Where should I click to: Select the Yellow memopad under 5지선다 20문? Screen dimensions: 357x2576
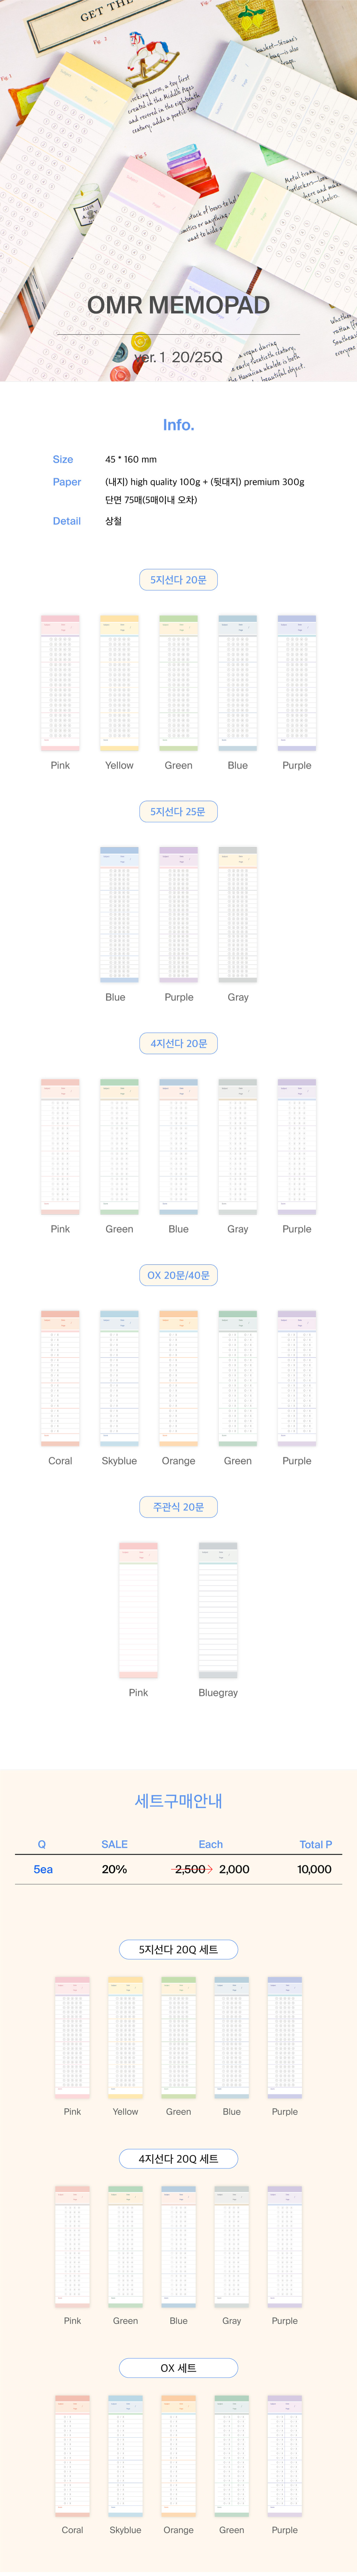tap(119, 683)
